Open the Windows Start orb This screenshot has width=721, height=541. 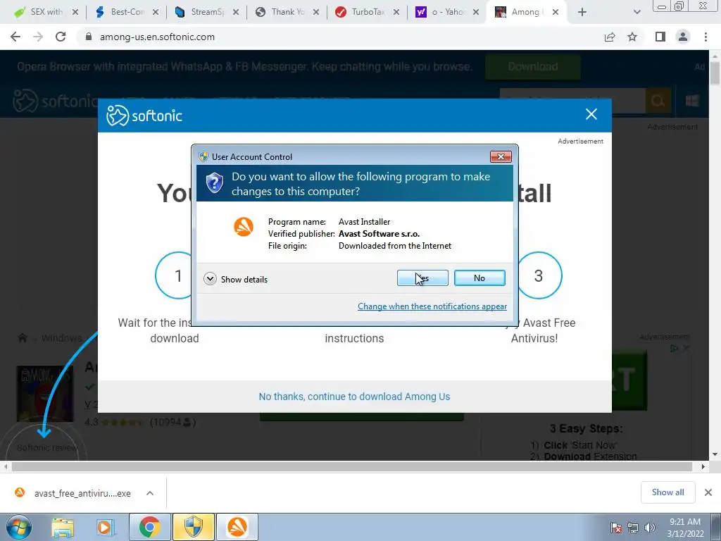click(x=18, y=527)
